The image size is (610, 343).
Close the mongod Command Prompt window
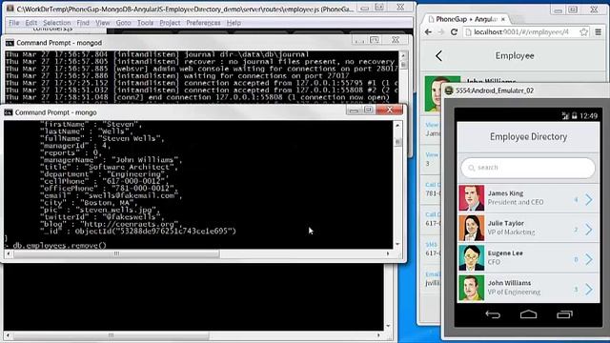tap(396, 40)
